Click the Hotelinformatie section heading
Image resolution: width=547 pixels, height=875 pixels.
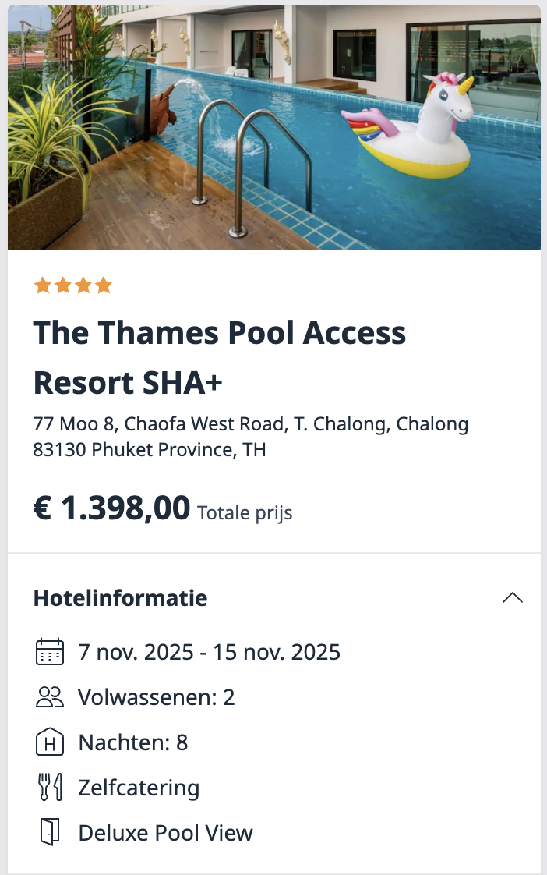(x=121, y=598)
